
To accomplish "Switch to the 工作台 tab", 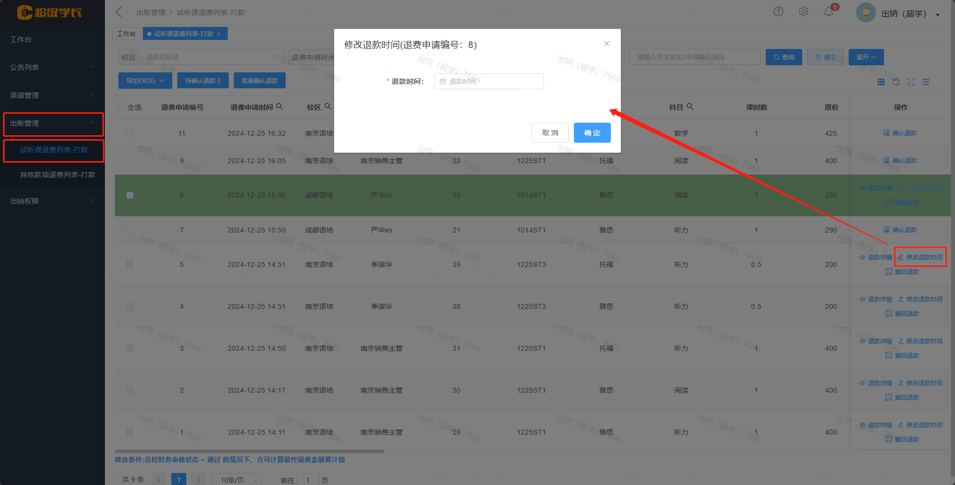I will click(126, 33).
